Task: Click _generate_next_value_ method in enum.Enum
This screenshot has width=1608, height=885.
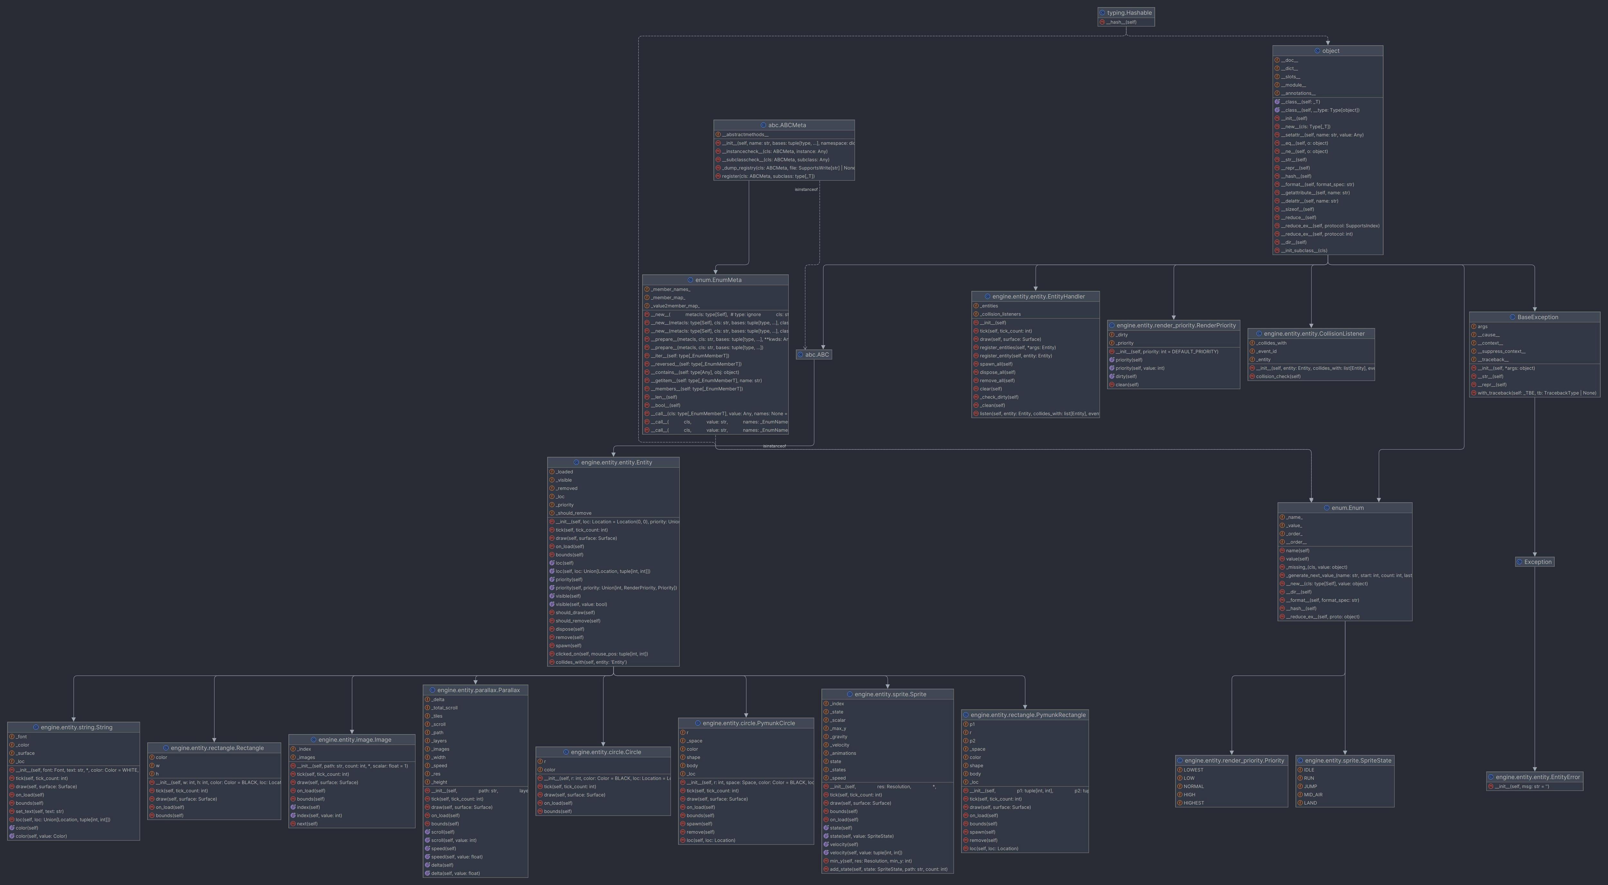Action: tap(1349, 575)
